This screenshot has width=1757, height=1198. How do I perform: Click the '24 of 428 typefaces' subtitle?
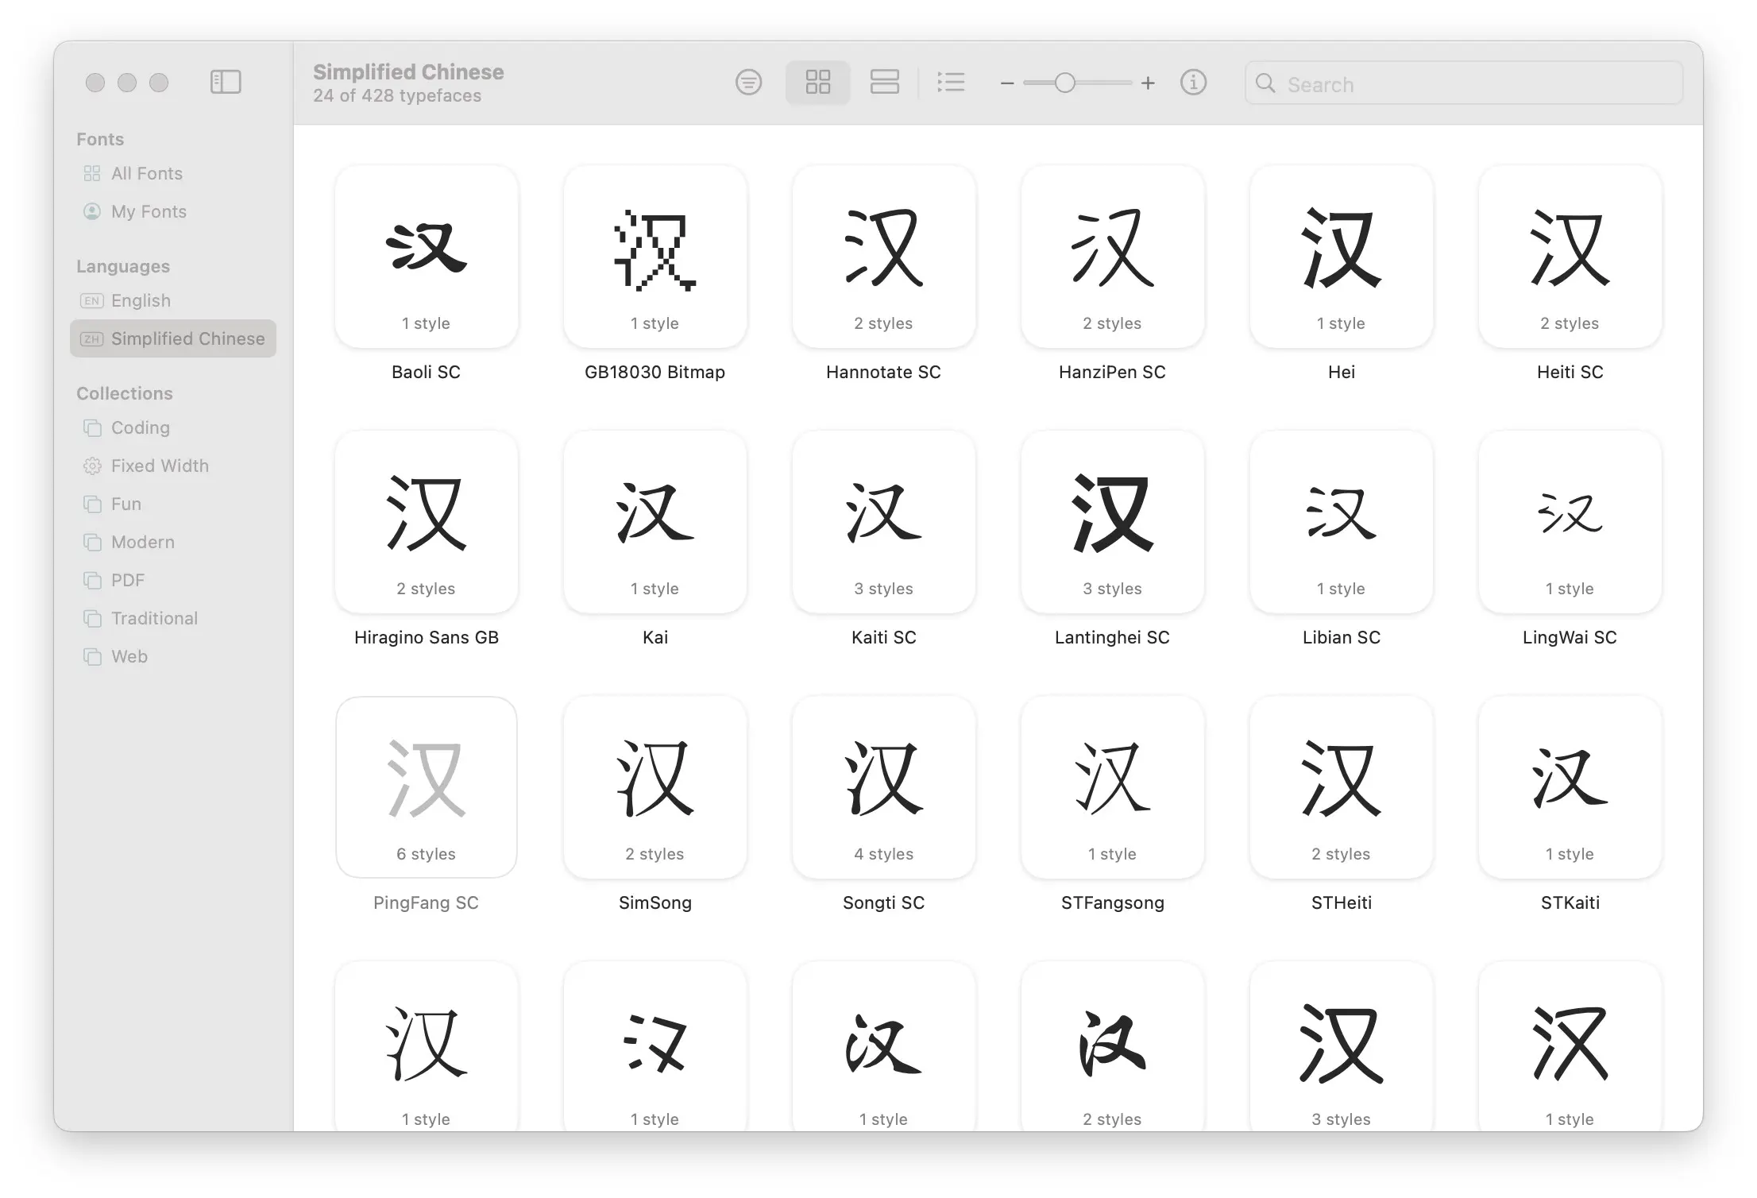[397, 95]
